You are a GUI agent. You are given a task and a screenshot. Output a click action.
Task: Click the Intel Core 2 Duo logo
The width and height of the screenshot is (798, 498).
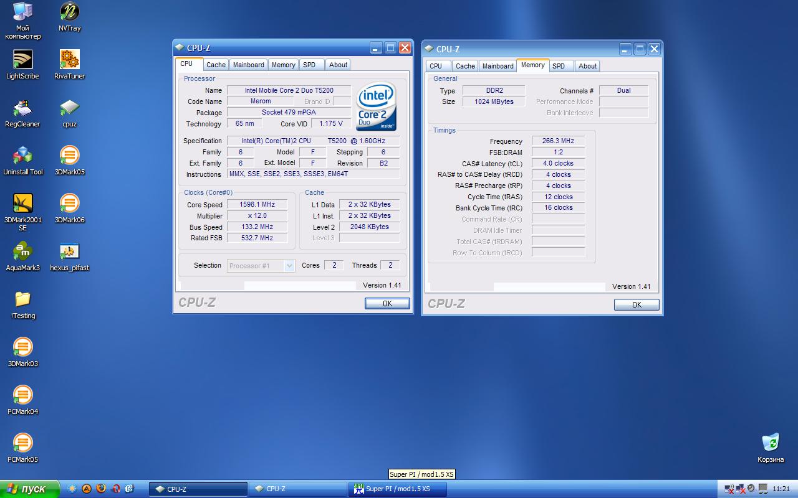377,106
